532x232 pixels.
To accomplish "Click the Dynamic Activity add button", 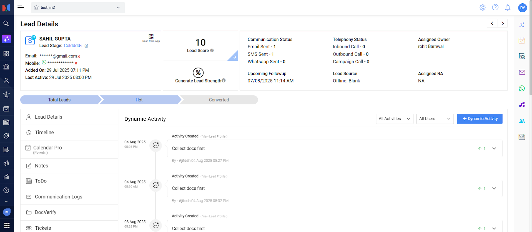I will tap(479, 119).
